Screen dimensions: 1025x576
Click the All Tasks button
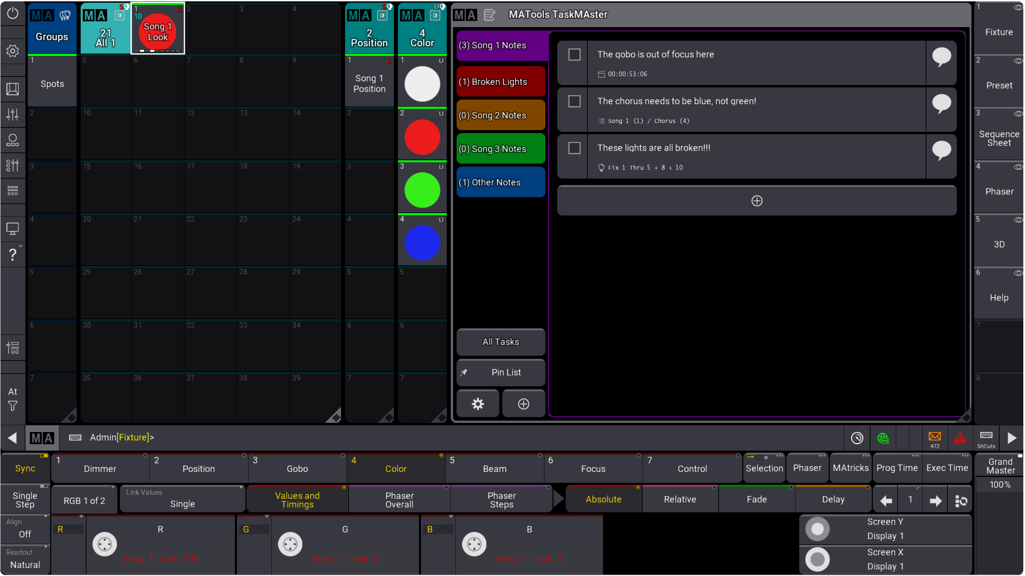pos(501,342)
